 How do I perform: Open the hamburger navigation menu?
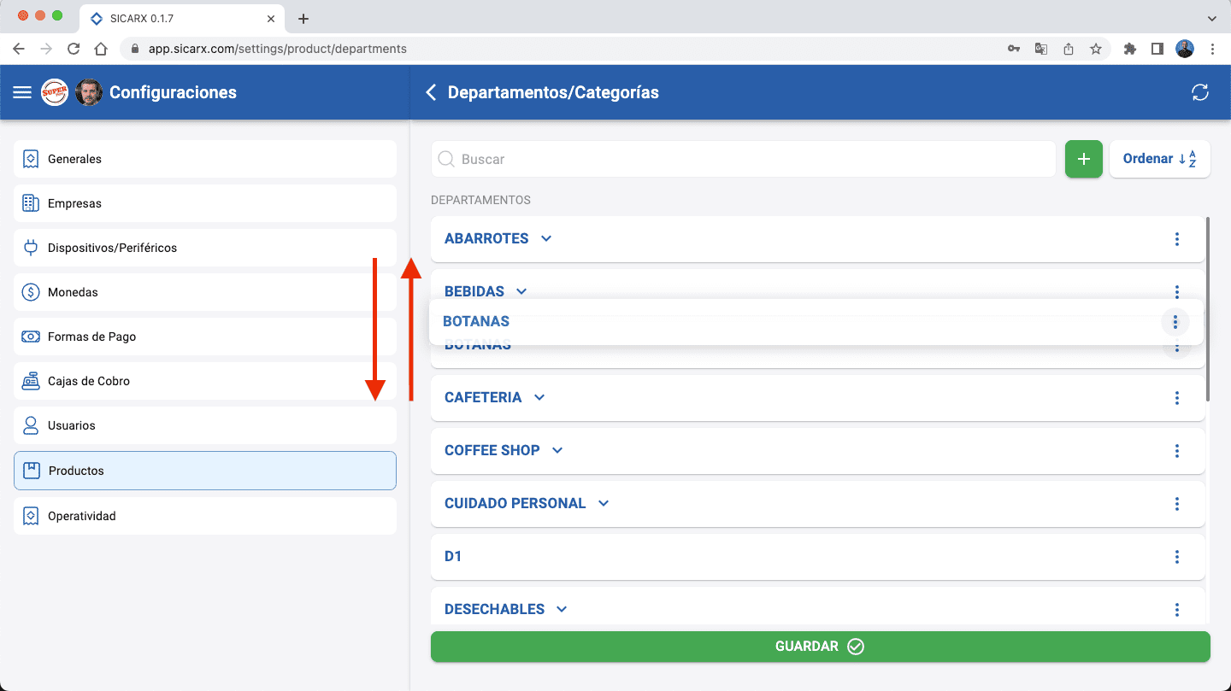pos(22,92)
